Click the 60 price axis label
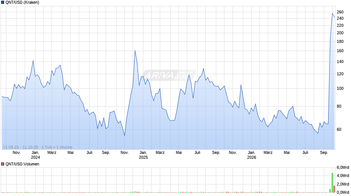The image size is (351, 196). [x=339, y=129]
